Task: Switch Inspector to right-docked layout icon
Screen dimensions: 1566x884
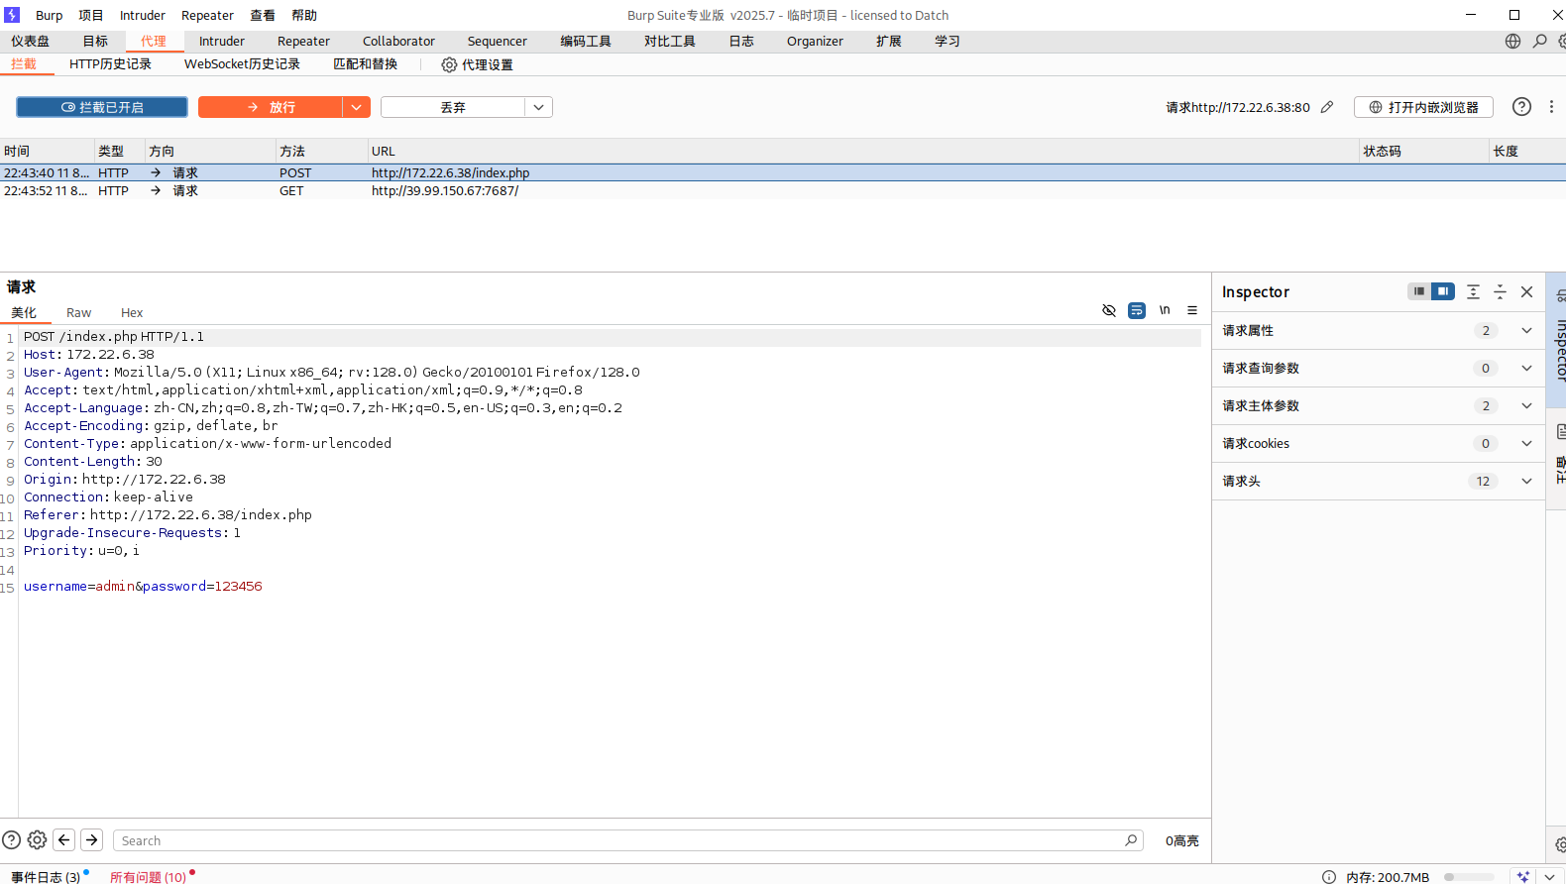Action: tap(1443, 291)
